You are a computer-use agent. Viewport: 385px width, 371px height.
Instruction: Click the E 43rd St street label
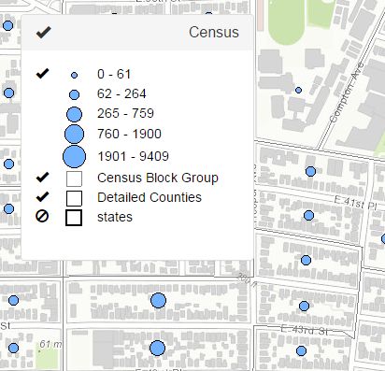(305, 330)
